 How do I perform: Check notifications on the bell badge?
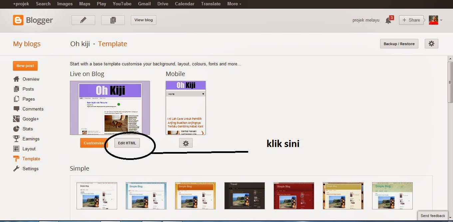(x=389, y=20)
